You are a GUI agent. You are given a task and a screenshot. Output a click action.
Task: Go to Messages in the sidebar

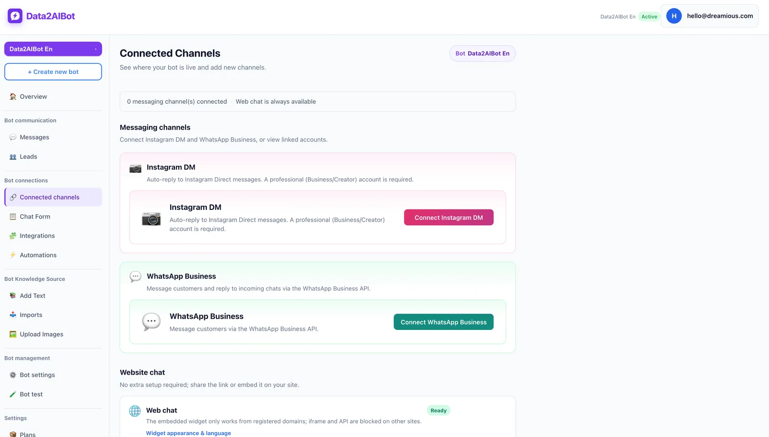[53, 137]
